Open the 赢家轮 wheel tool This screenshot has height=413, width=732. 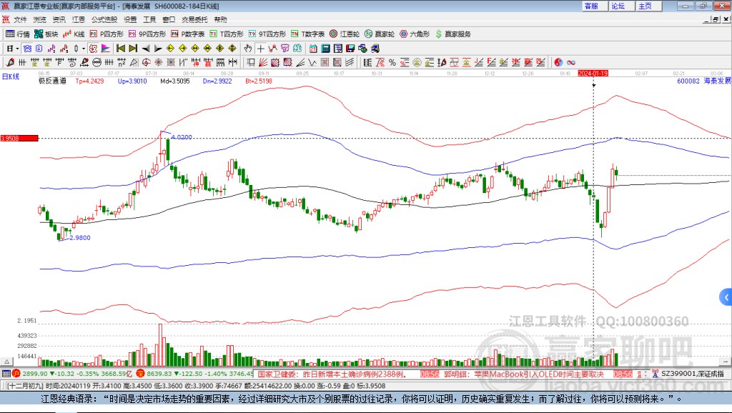380,34
